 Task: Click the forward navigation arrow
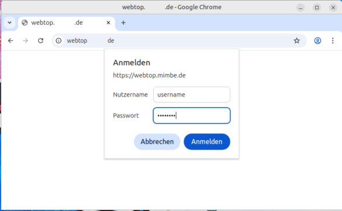26,40
